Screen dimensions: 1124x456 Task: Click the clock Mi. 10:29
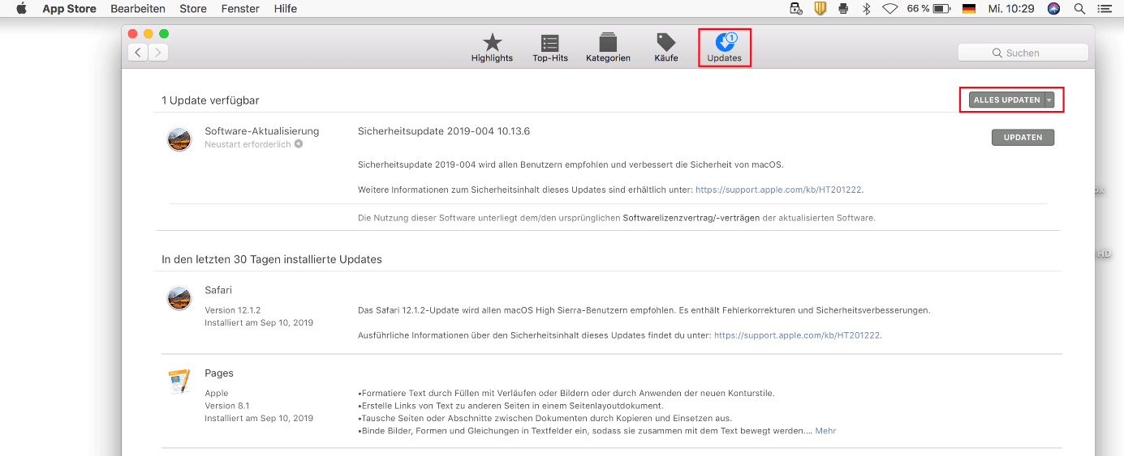(x=1010, y=9)
